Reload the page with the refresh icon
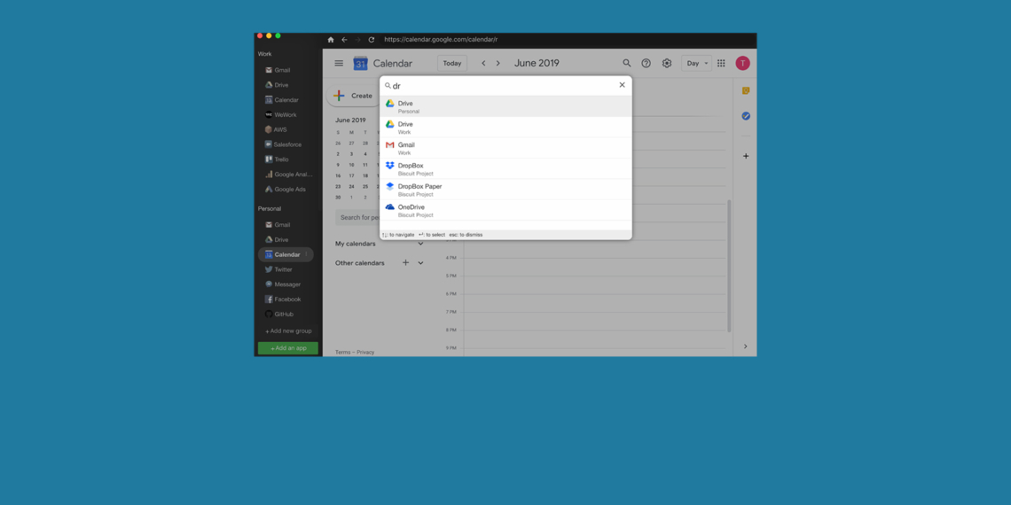The height and width of the screenshot is (505, 1011). [x=372, y=40]
